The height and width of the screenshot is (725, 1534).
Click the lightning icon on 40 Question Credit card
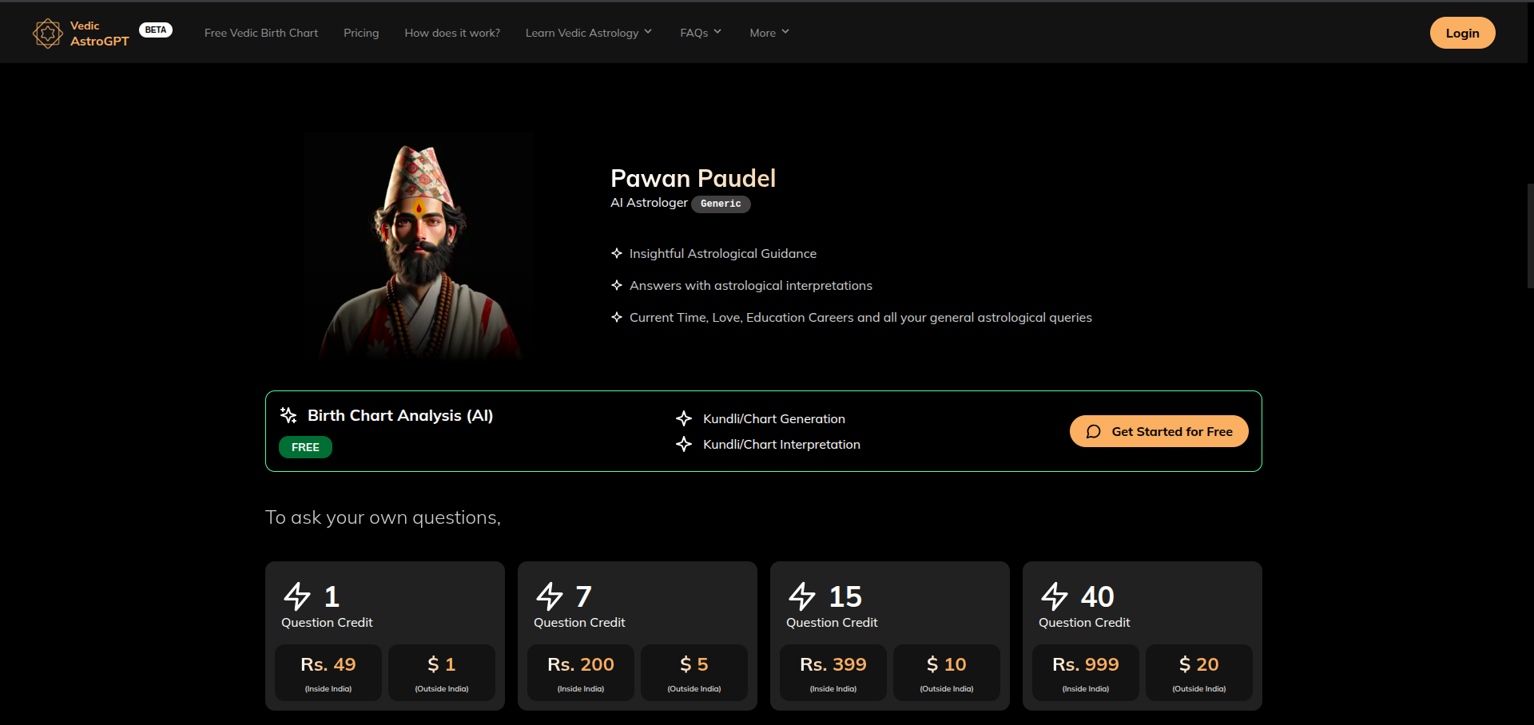coord(1055,596)
